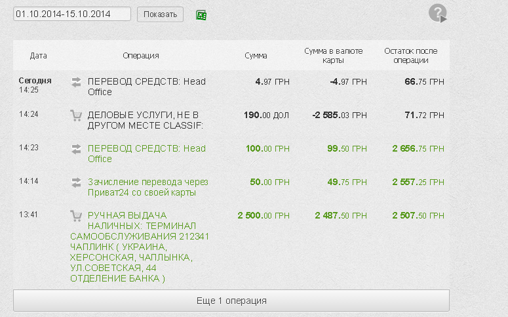Open the help question mark icon
This screenshot has height=317, width=508.
[x=437, y=12]
